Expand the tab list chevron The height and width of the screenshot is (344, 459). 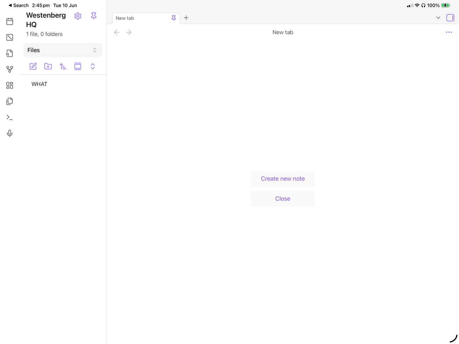(x=438, y=18)
